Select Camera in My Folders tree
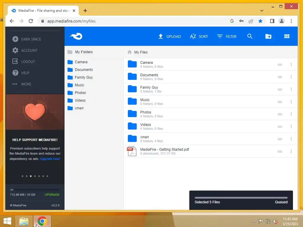 click(x=78, y=62)
